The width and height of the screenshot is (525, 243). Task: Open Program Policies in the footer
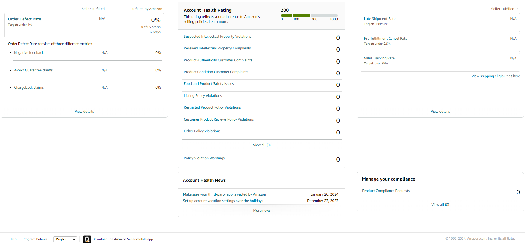tap(35, 239)
